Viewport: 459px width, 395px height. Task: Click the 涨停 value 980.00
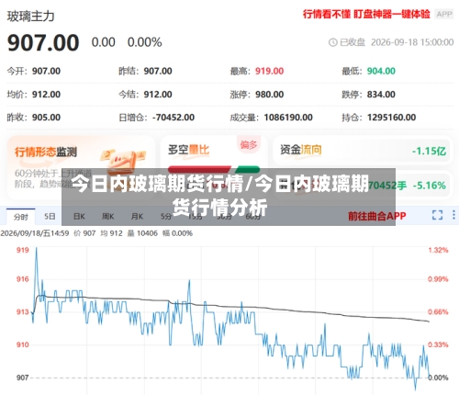pyautogui.click(x=269, y=95)
